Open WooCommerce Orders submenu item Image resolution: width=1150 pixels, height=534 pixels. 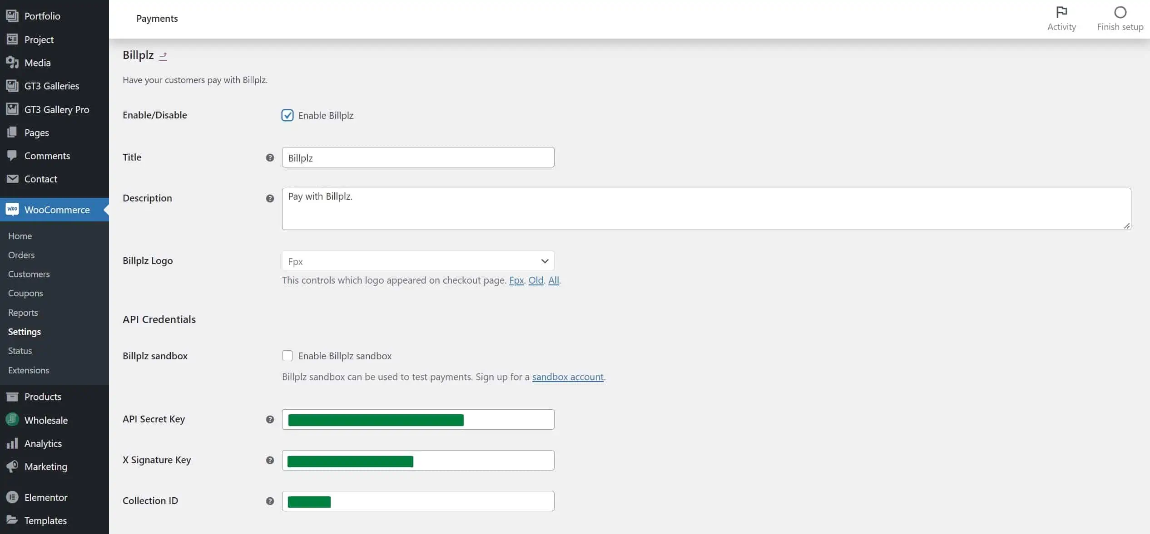click(21, 255)
